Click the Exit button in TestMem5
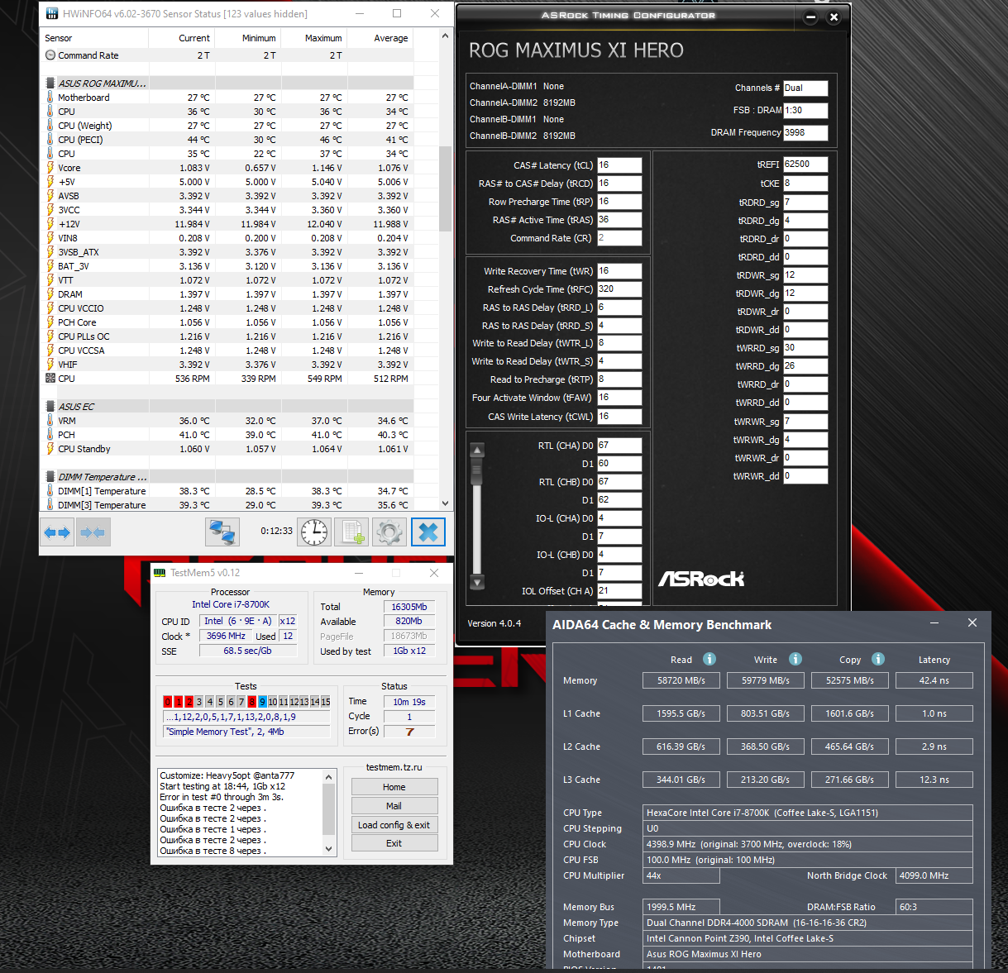Image resolution: width=1008 pixels, height=973 pixels. click(394, 843)
